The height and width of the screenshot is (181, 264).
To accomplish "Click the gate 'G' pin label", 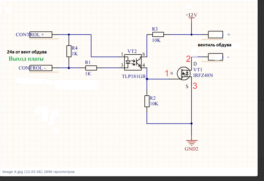I will [x=171, y=73].
